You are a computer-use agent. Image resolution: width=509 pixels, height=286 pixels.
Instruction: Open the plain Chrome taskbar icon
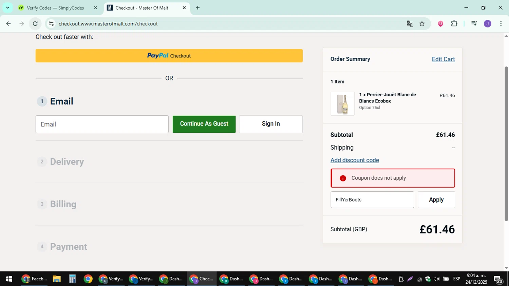pos(88,279)
